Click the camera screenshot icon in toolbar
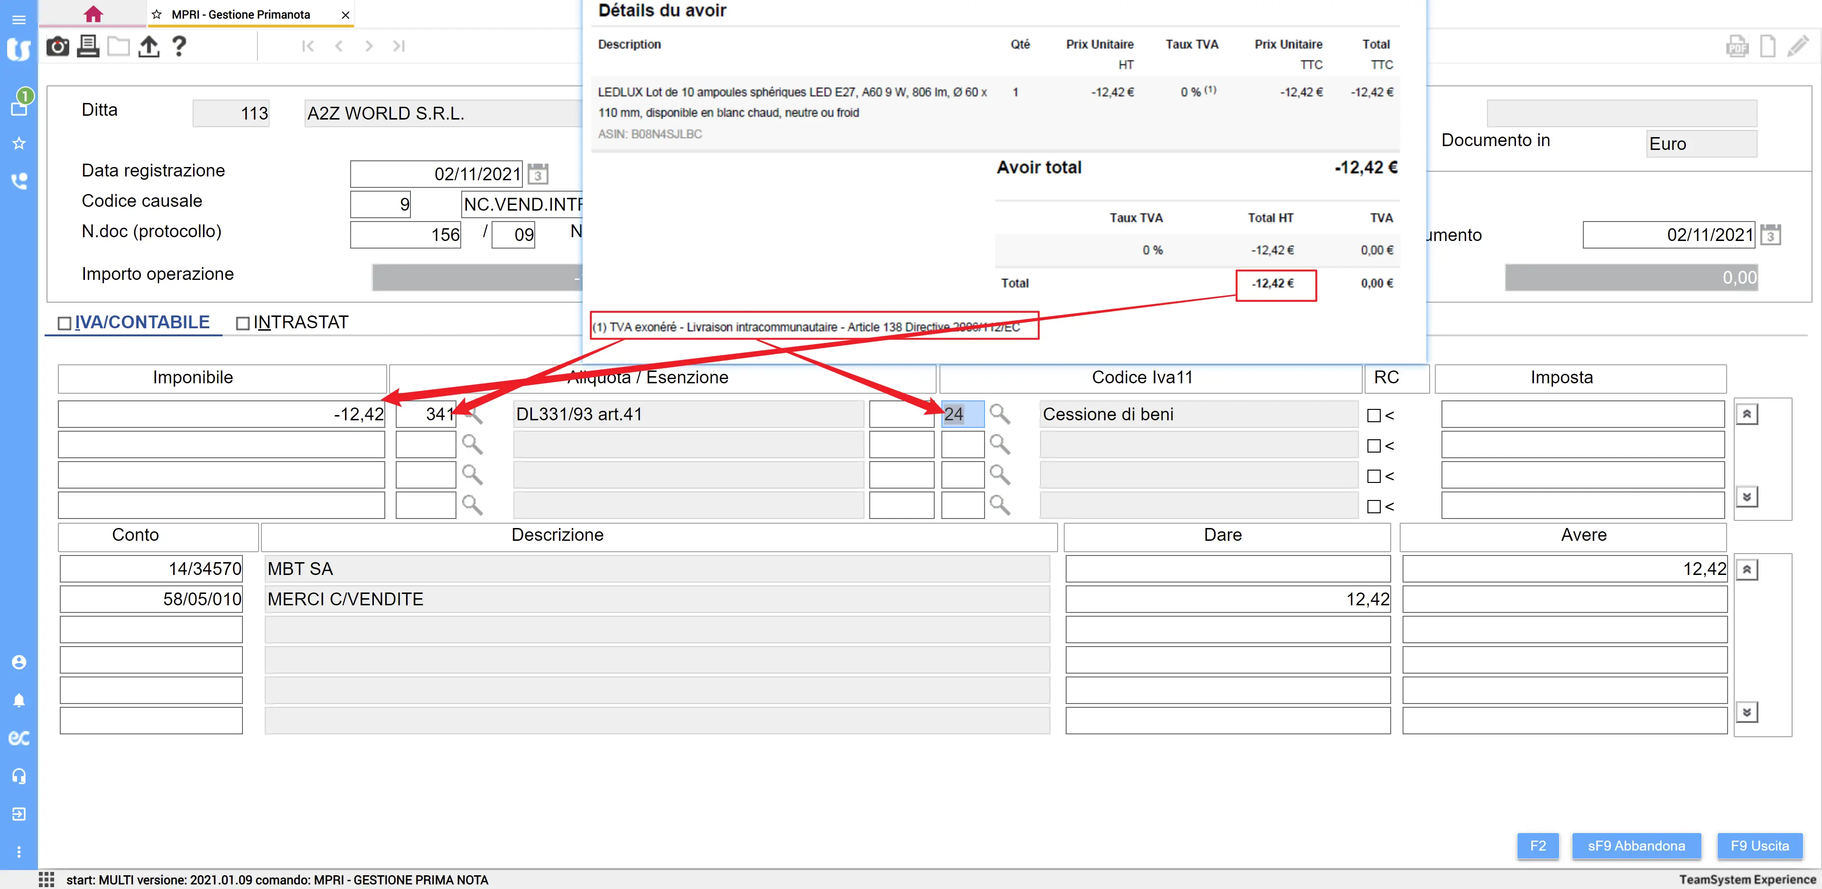This screenshot has width=1822, height=889. pyautogui.click(x=57, y=46)
